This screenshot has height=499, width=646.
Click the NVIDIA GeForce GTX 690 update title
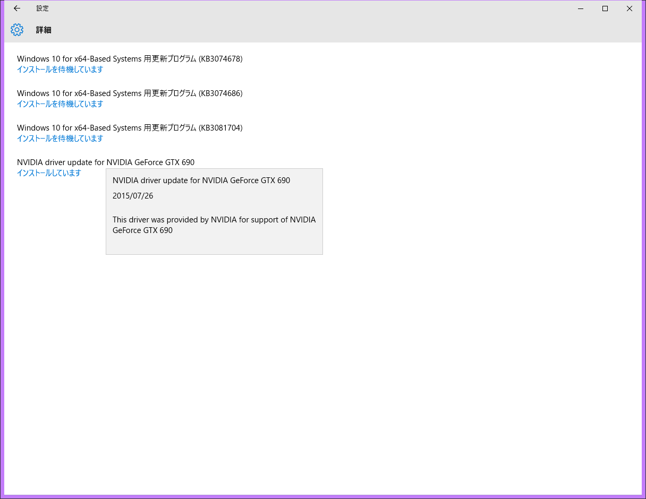coord(106,162)
